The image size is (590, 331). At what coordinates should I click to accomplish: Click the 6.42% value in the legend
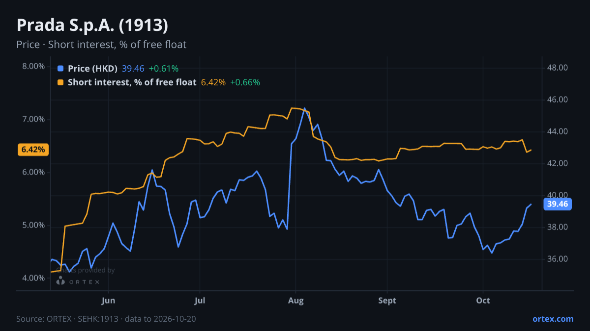click(x=213, y=82)
